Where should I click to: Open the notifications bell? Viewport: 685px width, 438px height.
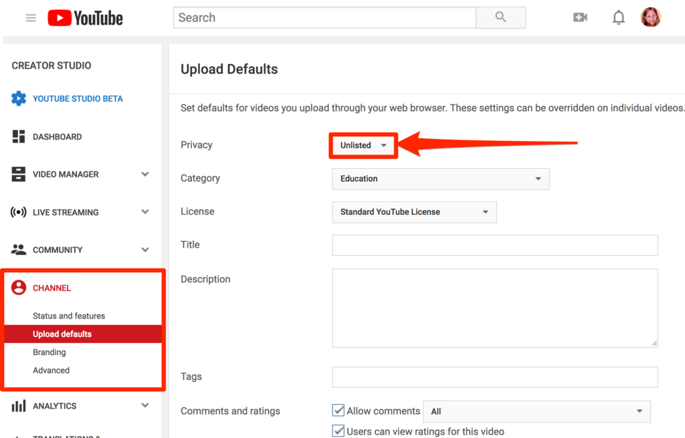(x=618, y=17)
